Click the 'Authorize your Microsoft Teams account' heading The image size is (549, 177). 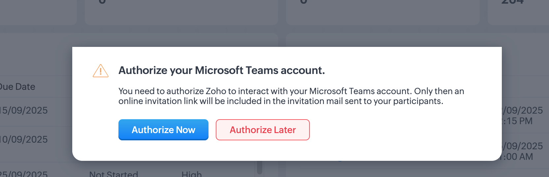click(x=222, y=70)
